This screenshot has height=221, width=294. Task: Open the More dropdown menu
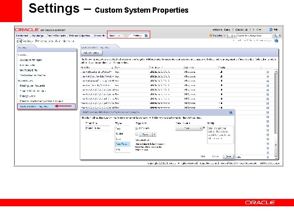[115, 36]
